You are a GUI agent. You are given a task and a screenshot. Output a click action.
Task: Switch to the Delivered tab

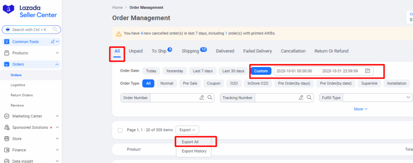pos(225,51)
